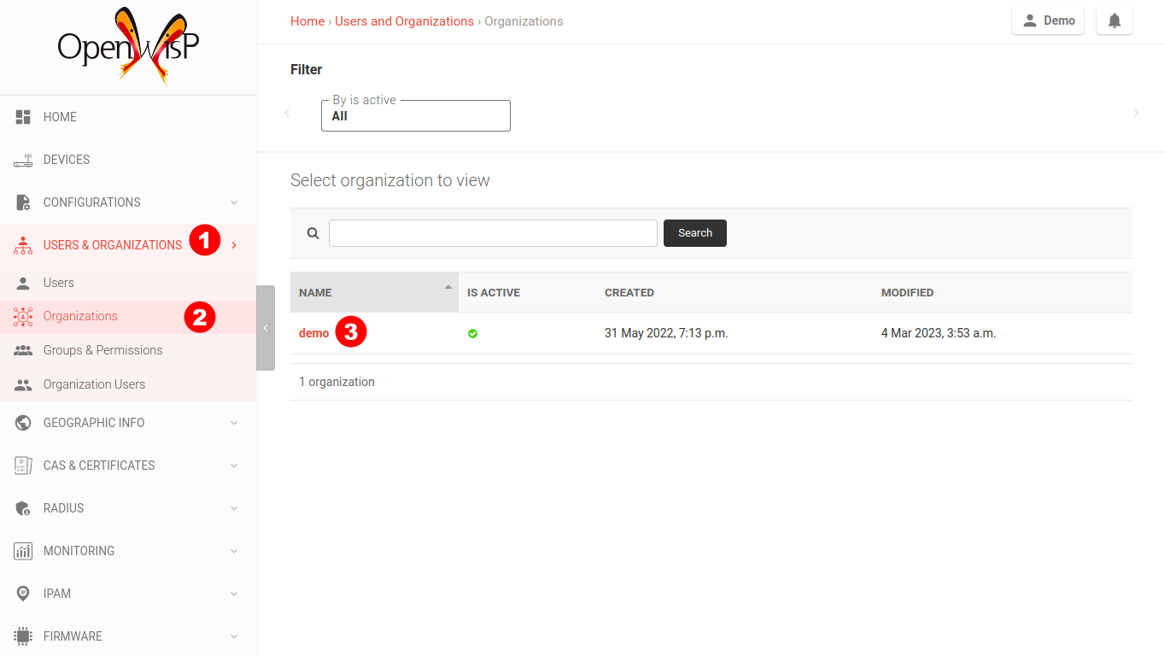Click the IPAM location pin icon
This screenshot has width=1165, height=656.
point(23,594)
